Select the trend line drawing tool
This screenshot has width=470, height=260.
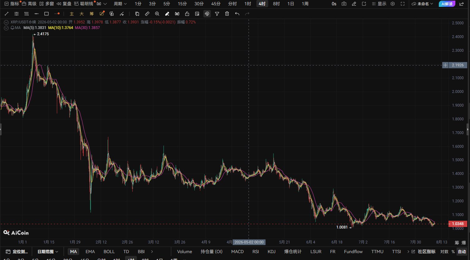7,14
